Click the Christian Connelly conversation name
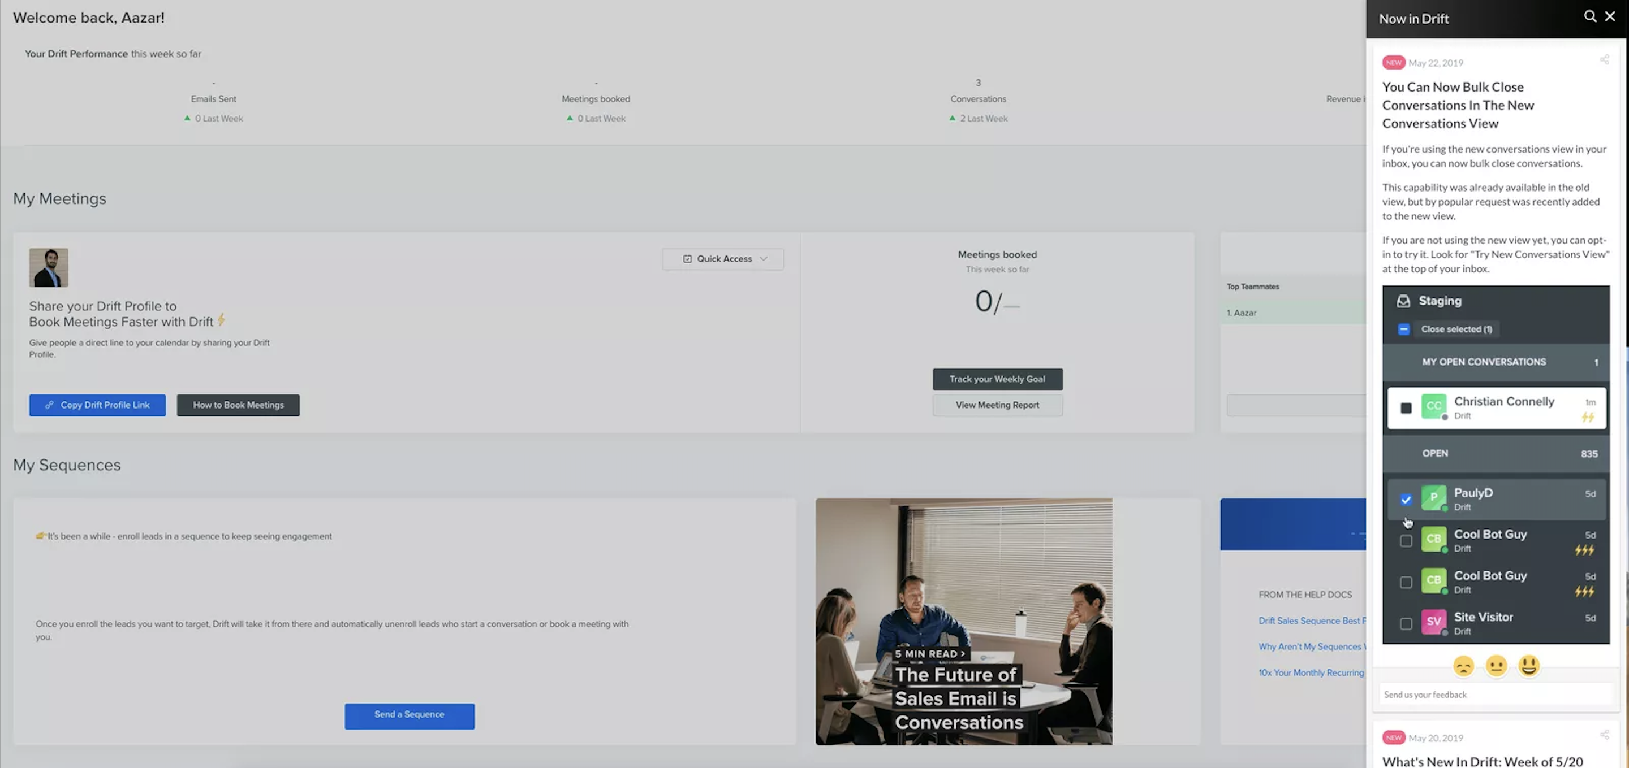 (x=1504, y=402)
